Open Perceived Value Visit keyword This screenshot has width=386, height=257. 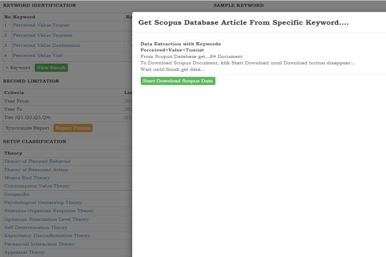pyautogui.click(x=38, y=55)
